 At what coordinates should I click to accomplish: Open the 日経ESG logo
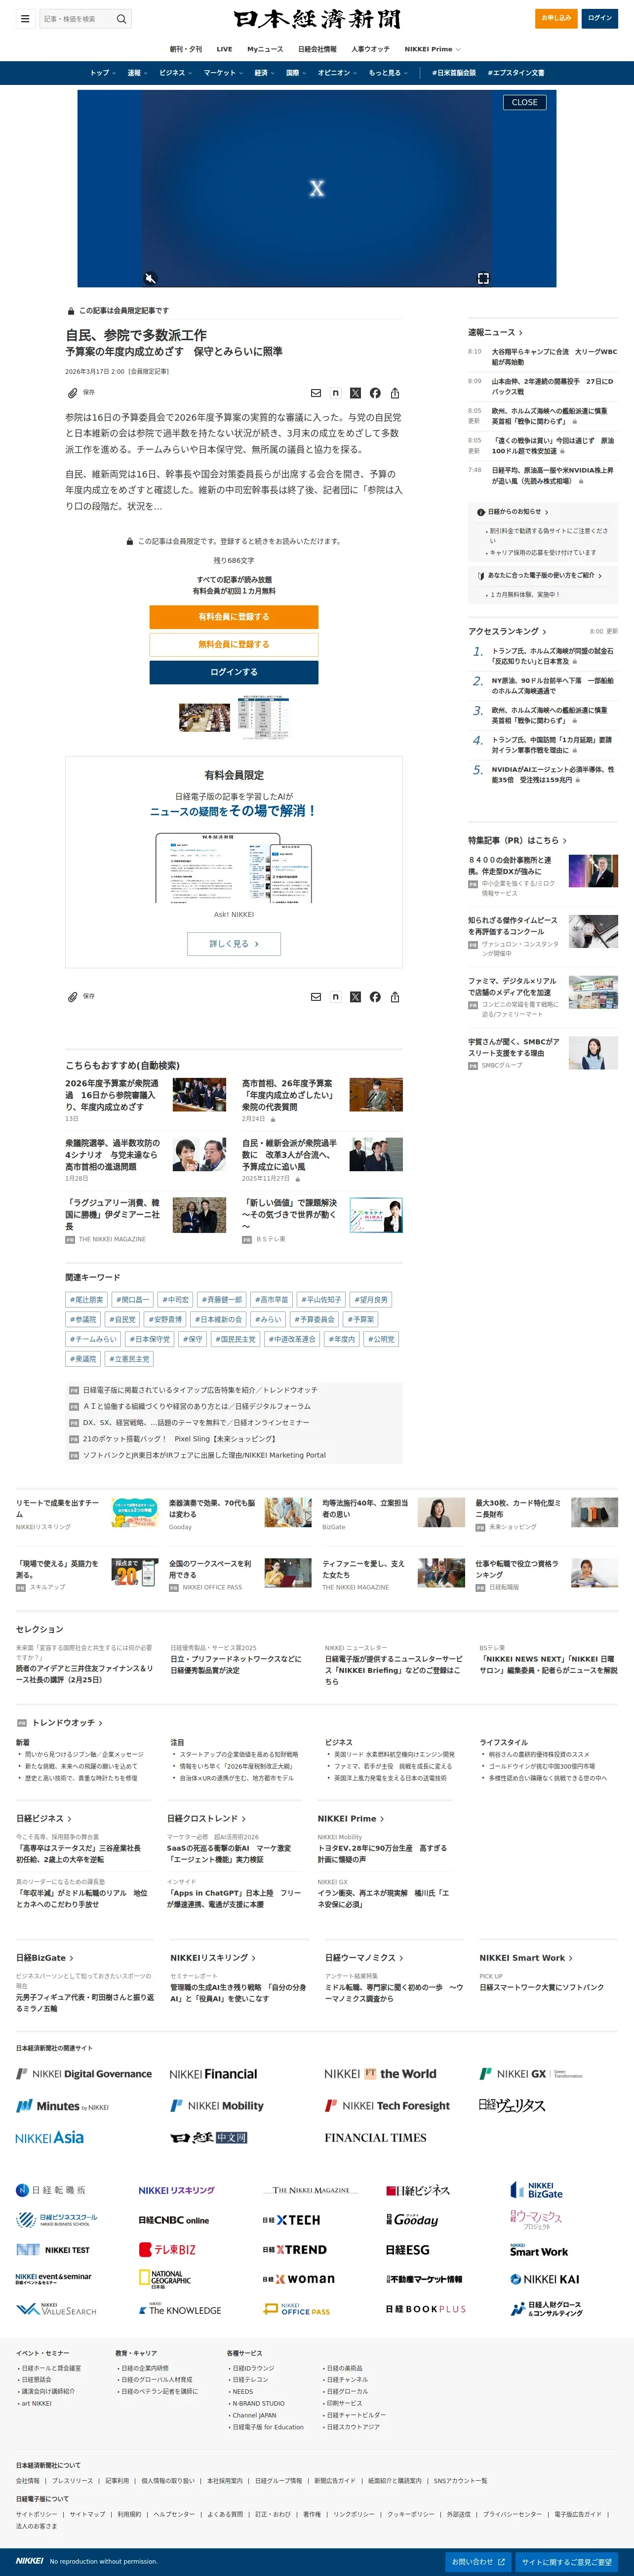[408, 2249]
